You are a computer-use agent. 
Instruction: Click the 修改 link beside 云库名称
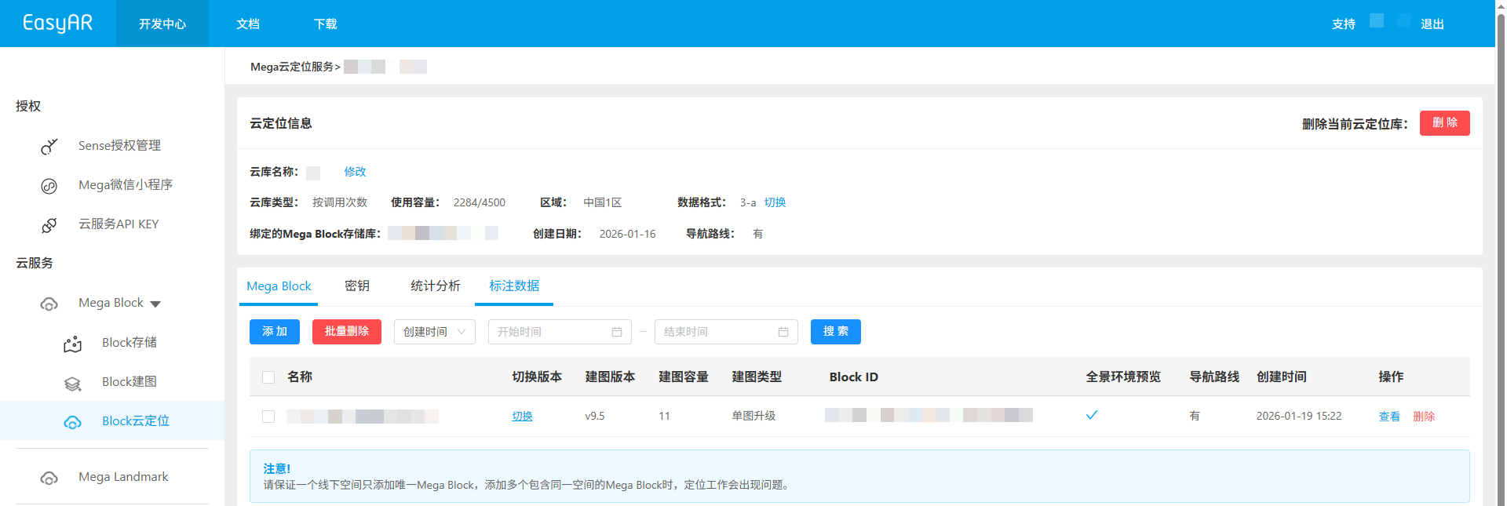coord(355,172)
